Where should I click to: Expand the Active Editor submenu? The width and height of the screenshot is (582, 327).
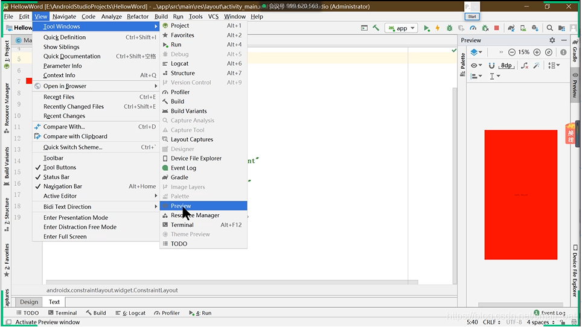click(x=96, y=195)
